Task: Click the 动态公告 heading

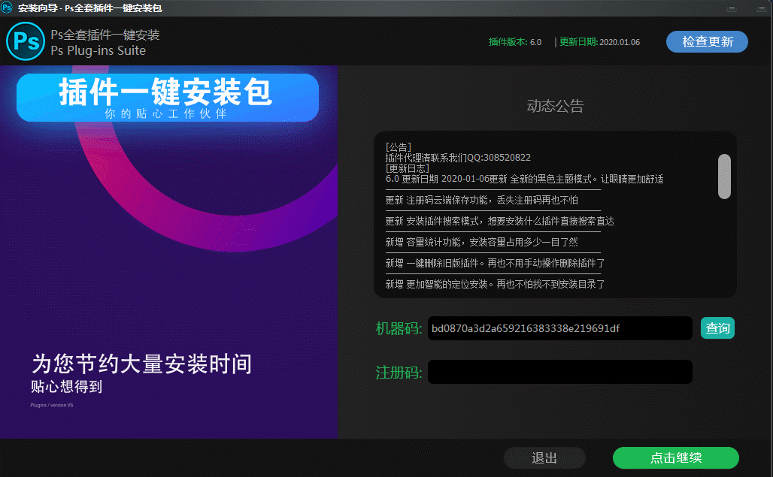Action: (555, 106)
